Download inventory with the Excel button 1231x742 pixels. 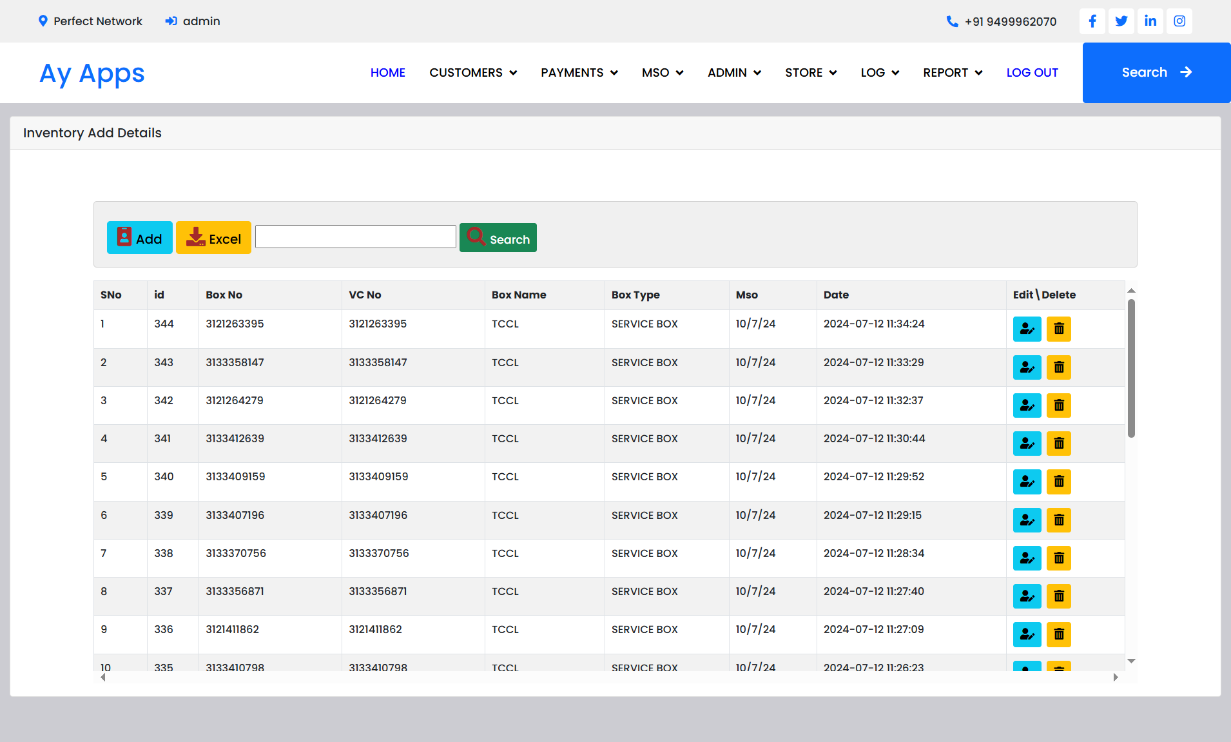pyautogui.click(x=213, y=238)
